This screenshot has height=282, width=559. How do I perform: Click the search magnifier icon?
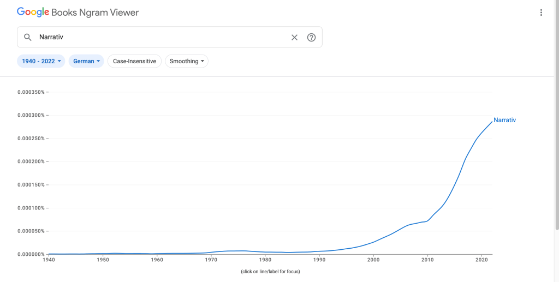click(x=27, y=38)
